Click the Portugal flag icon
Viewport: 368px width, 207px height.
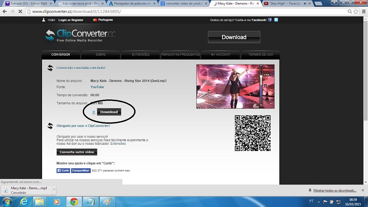[95, 20]
